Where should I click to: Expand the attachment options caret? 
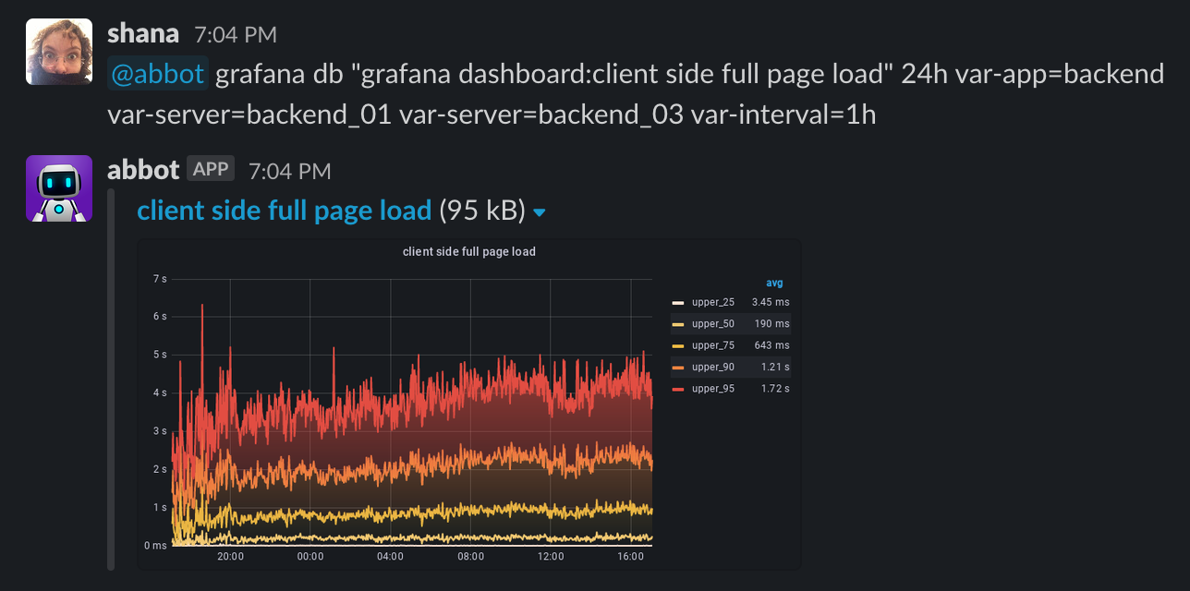[x=540, y=211]
